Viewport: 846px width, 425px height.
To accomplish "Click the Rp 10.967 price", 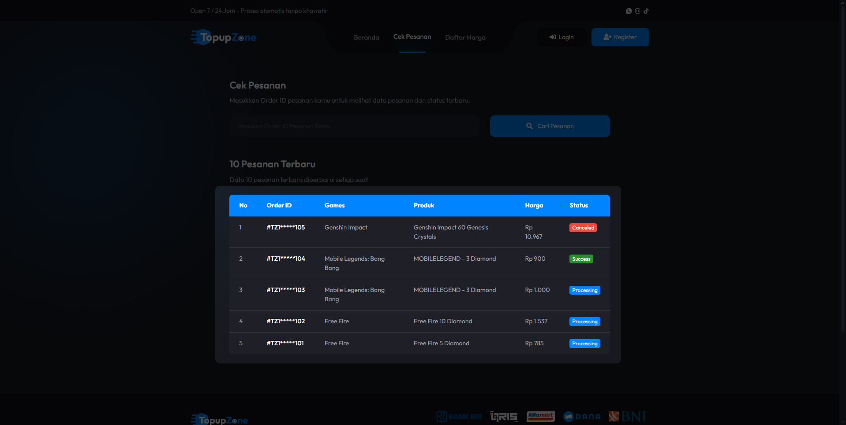I will (534, 232).
